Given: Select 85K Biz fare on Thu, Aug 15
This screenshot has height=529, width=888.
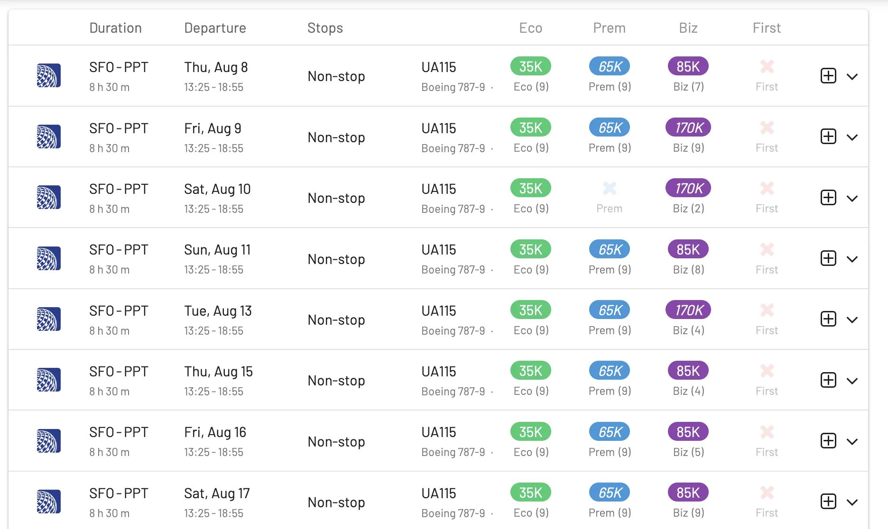Looking at the screenshot, I should pos(688,371).
